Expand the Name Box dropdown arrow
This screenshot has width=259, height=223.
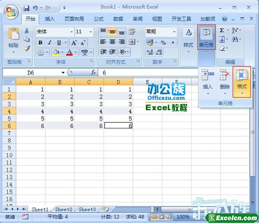pyautogui.click(x=63, y=73)
